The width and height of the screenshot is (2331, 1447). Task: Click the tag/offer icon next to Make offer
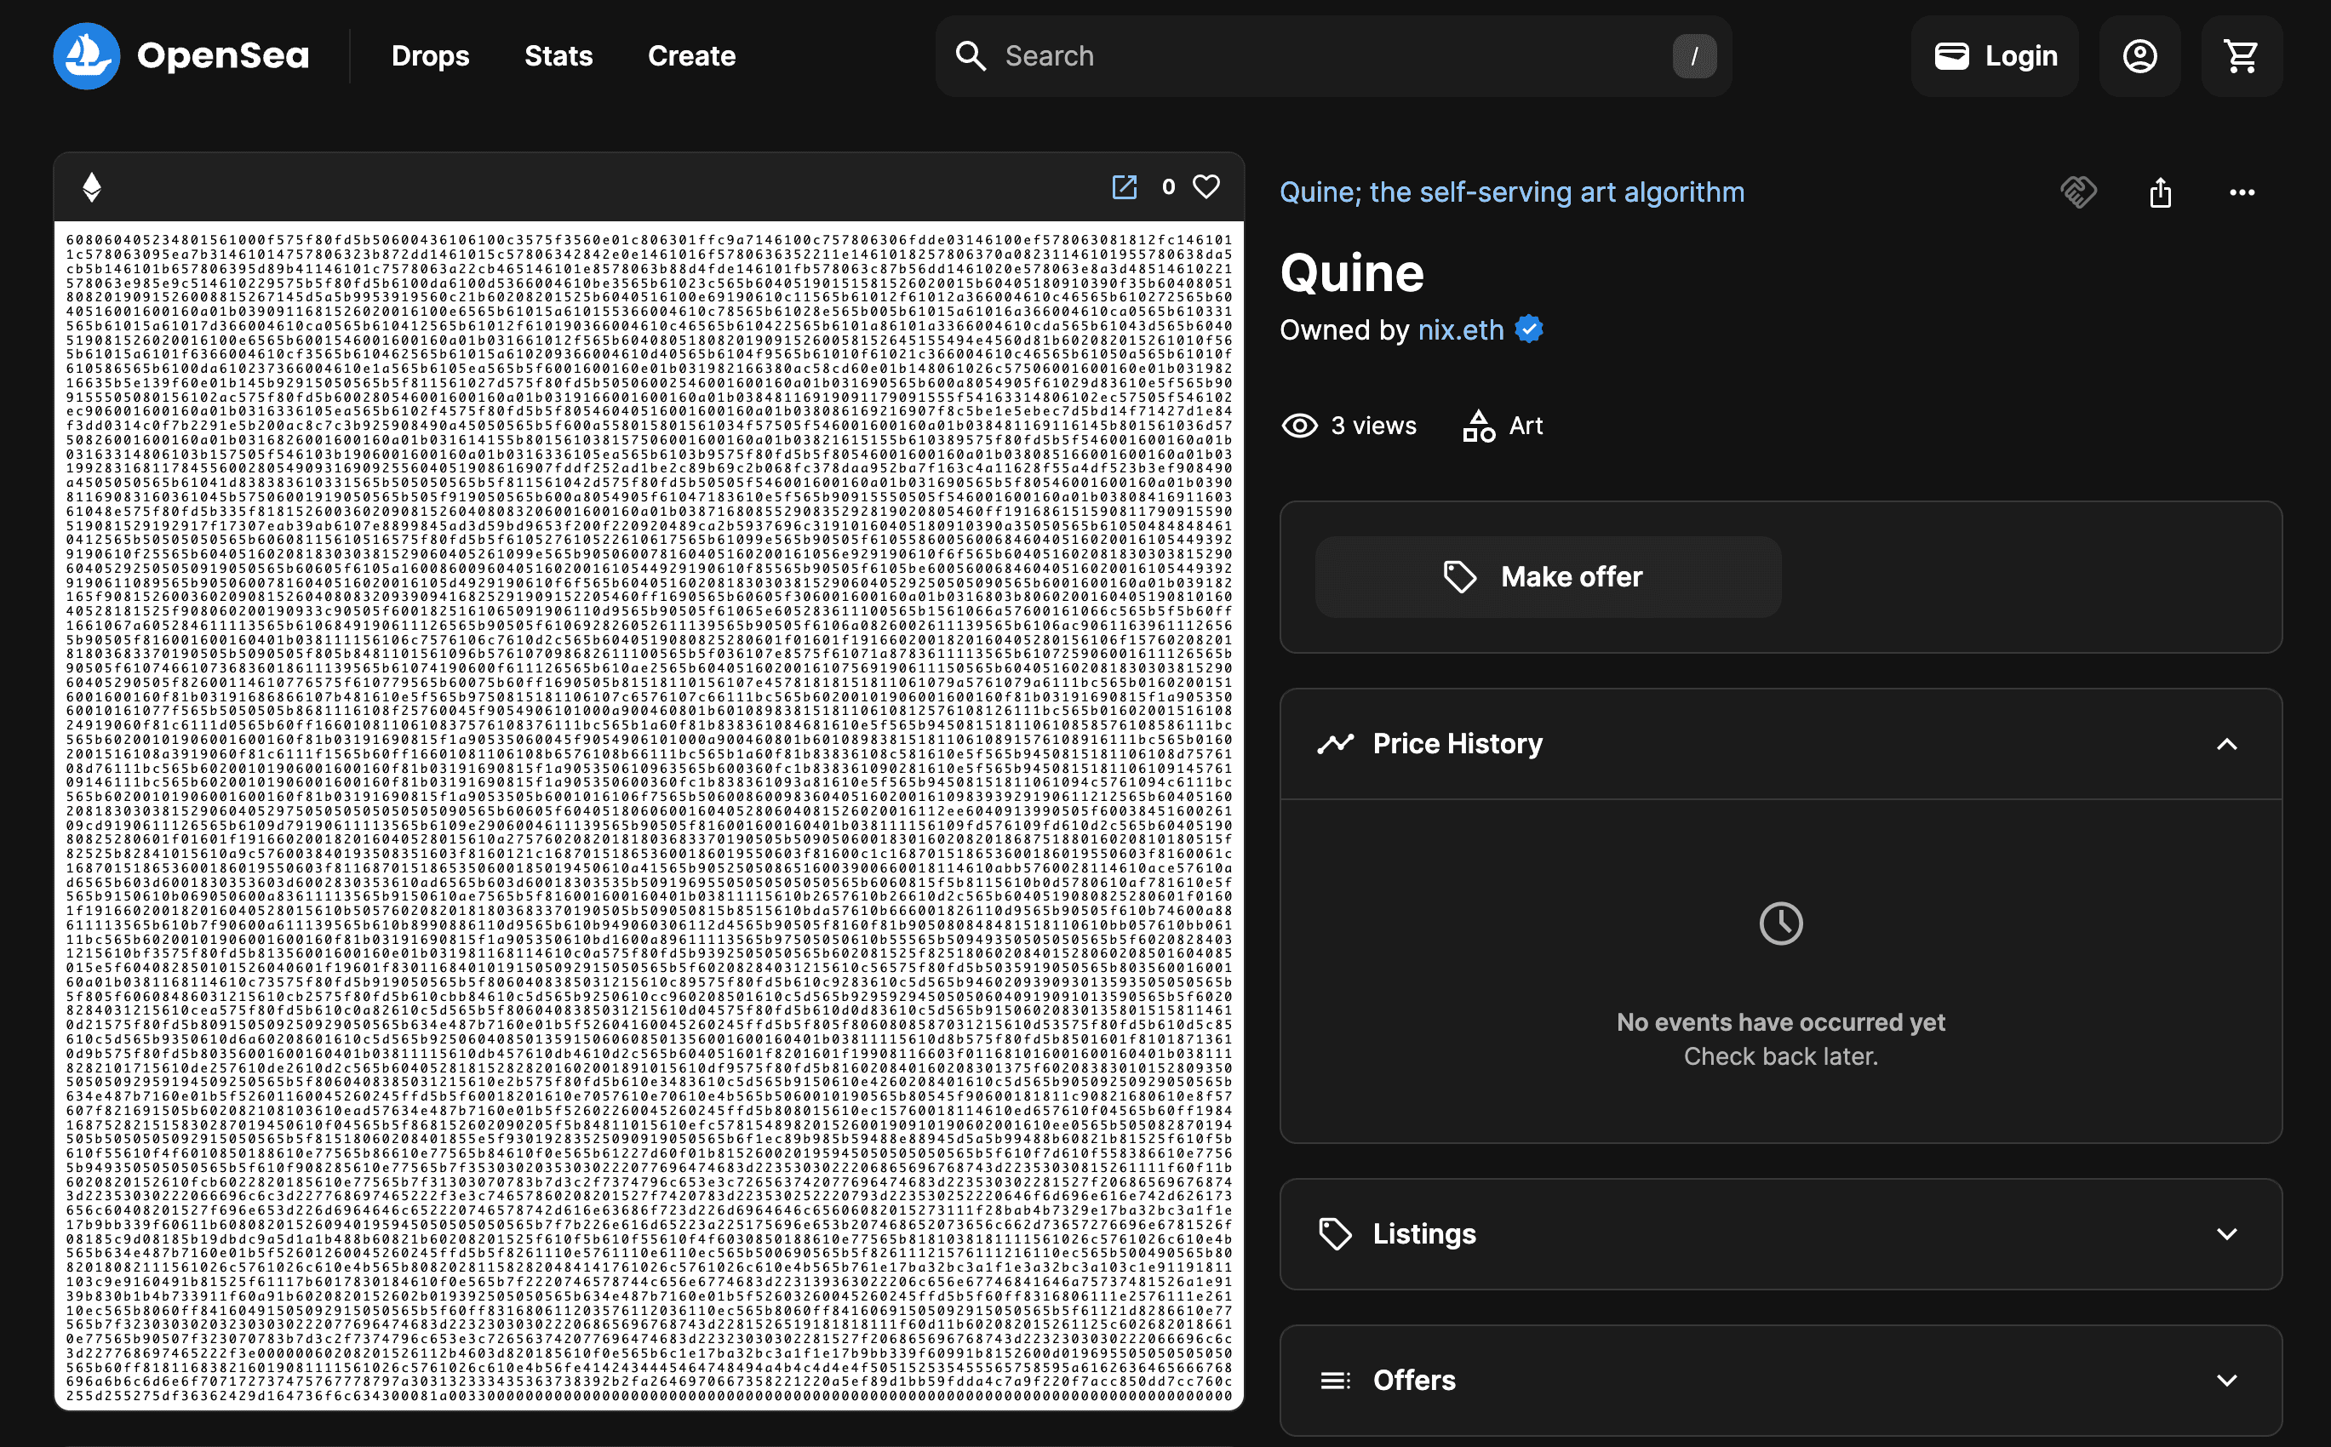pos(1461,577)
